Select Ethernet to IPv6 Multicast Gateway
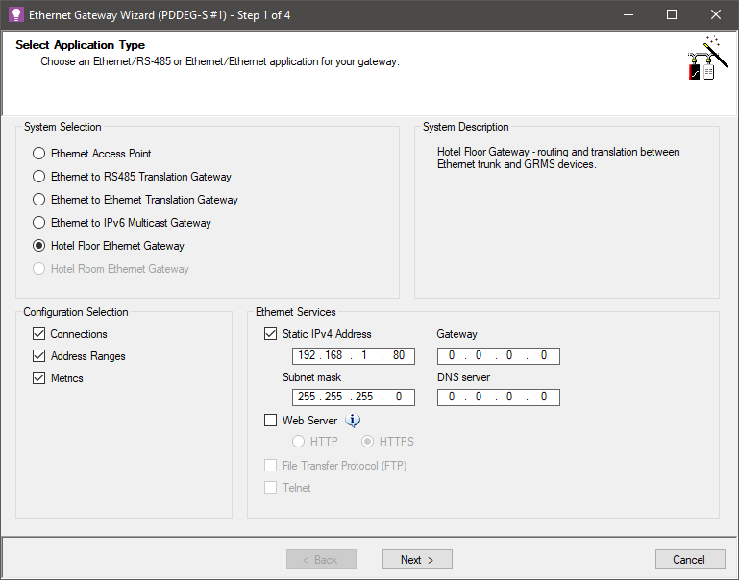The image size is (739, 580). [38, 223]
